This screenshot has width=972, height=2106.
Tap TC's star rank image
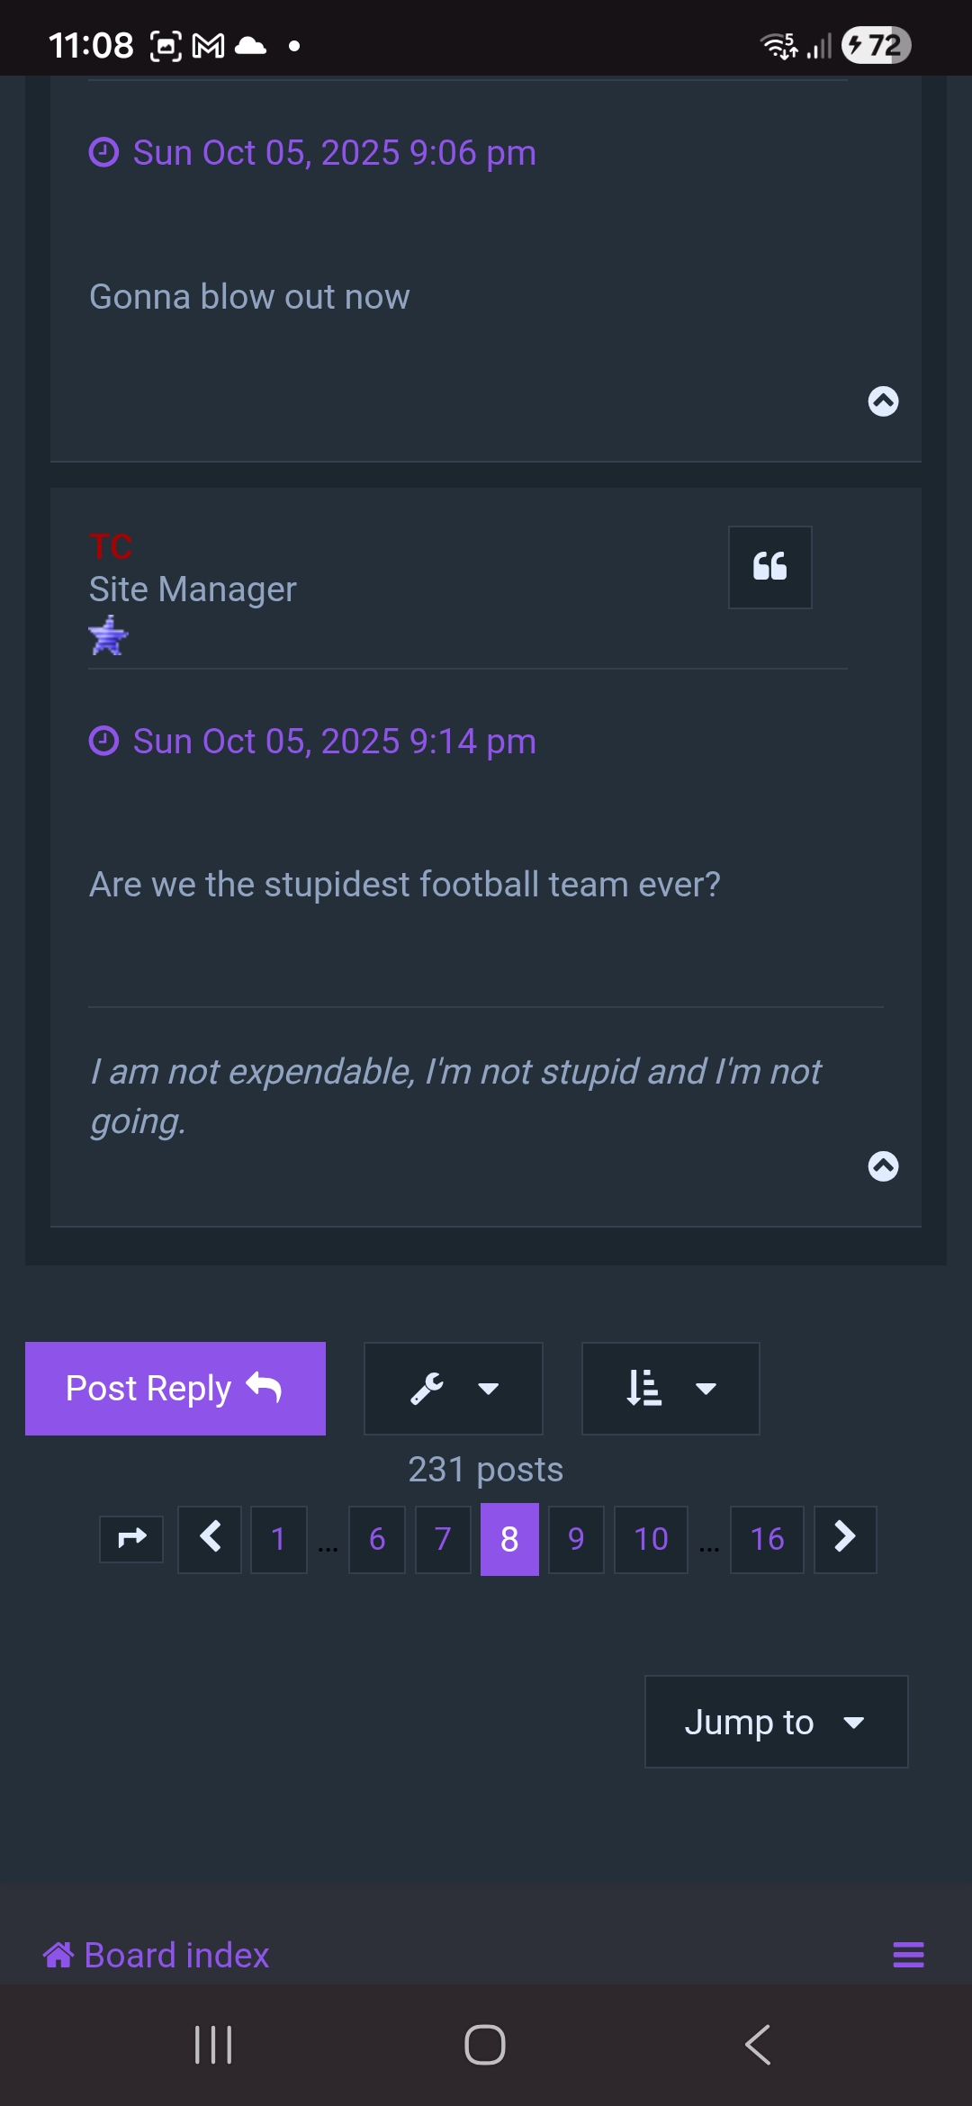pos(109,635)
